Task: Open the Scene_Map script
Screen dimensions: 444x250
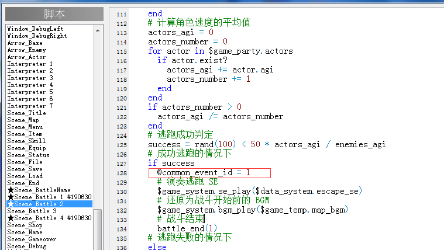Action: click(23, 120)
